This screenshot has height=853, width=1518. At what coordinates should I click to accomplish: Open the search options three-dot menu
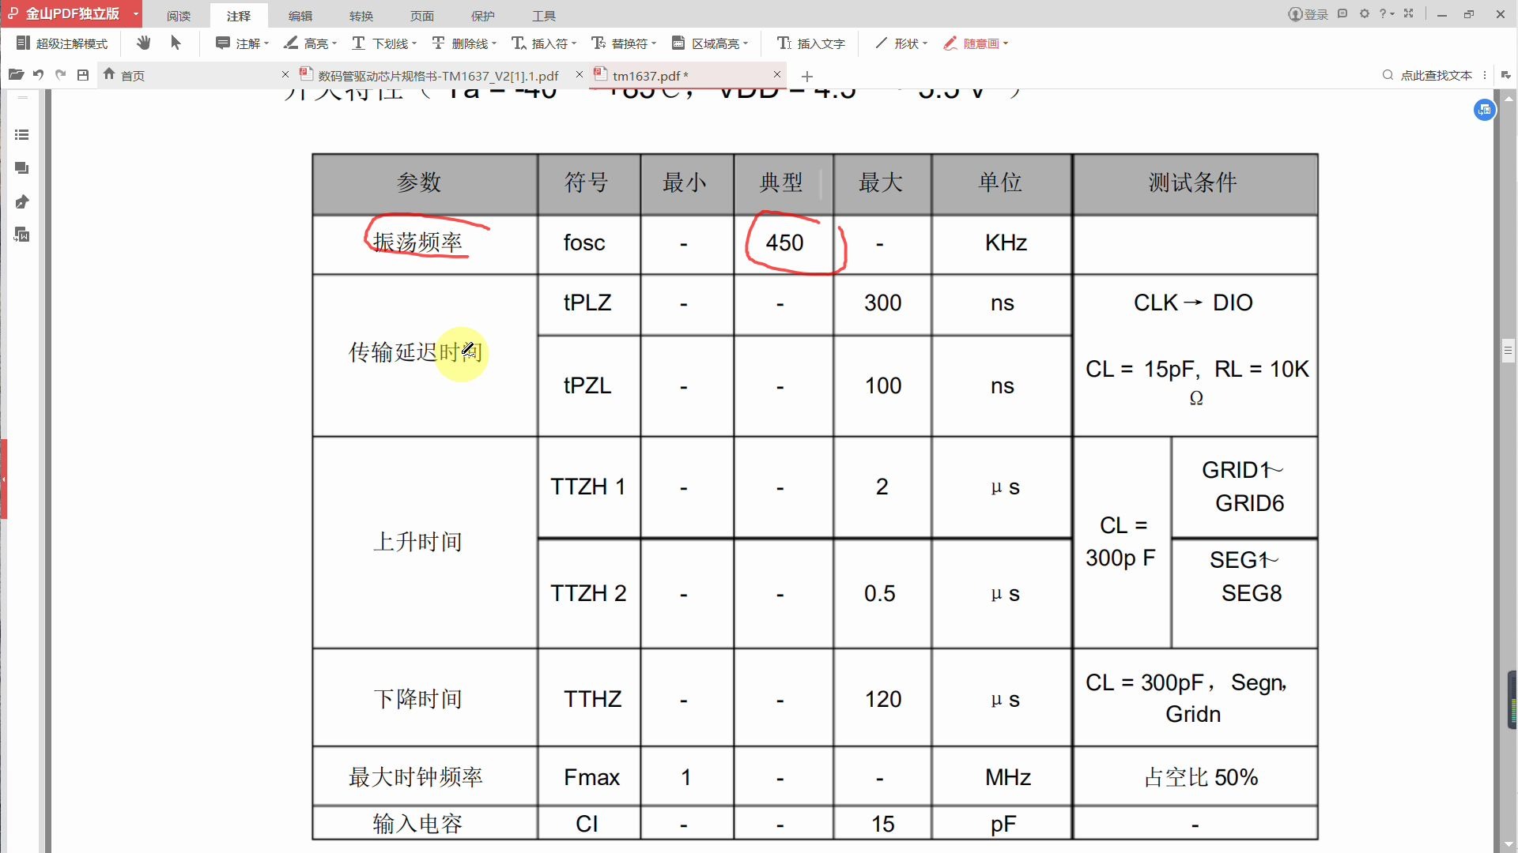coord(1485,75)
